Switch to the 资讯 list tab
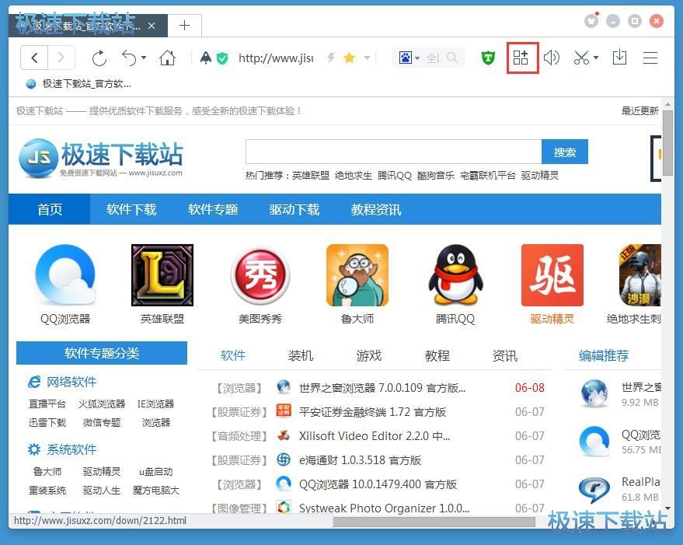This screenshot has width=683, height=545. tap(505, 356)
